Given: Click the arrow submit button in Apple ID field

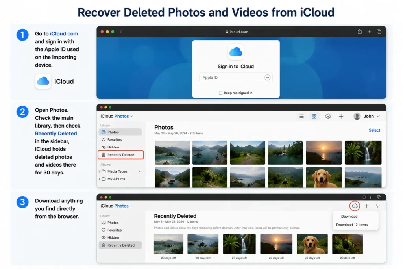Looking at the screenshot, I should pos(267,78).
